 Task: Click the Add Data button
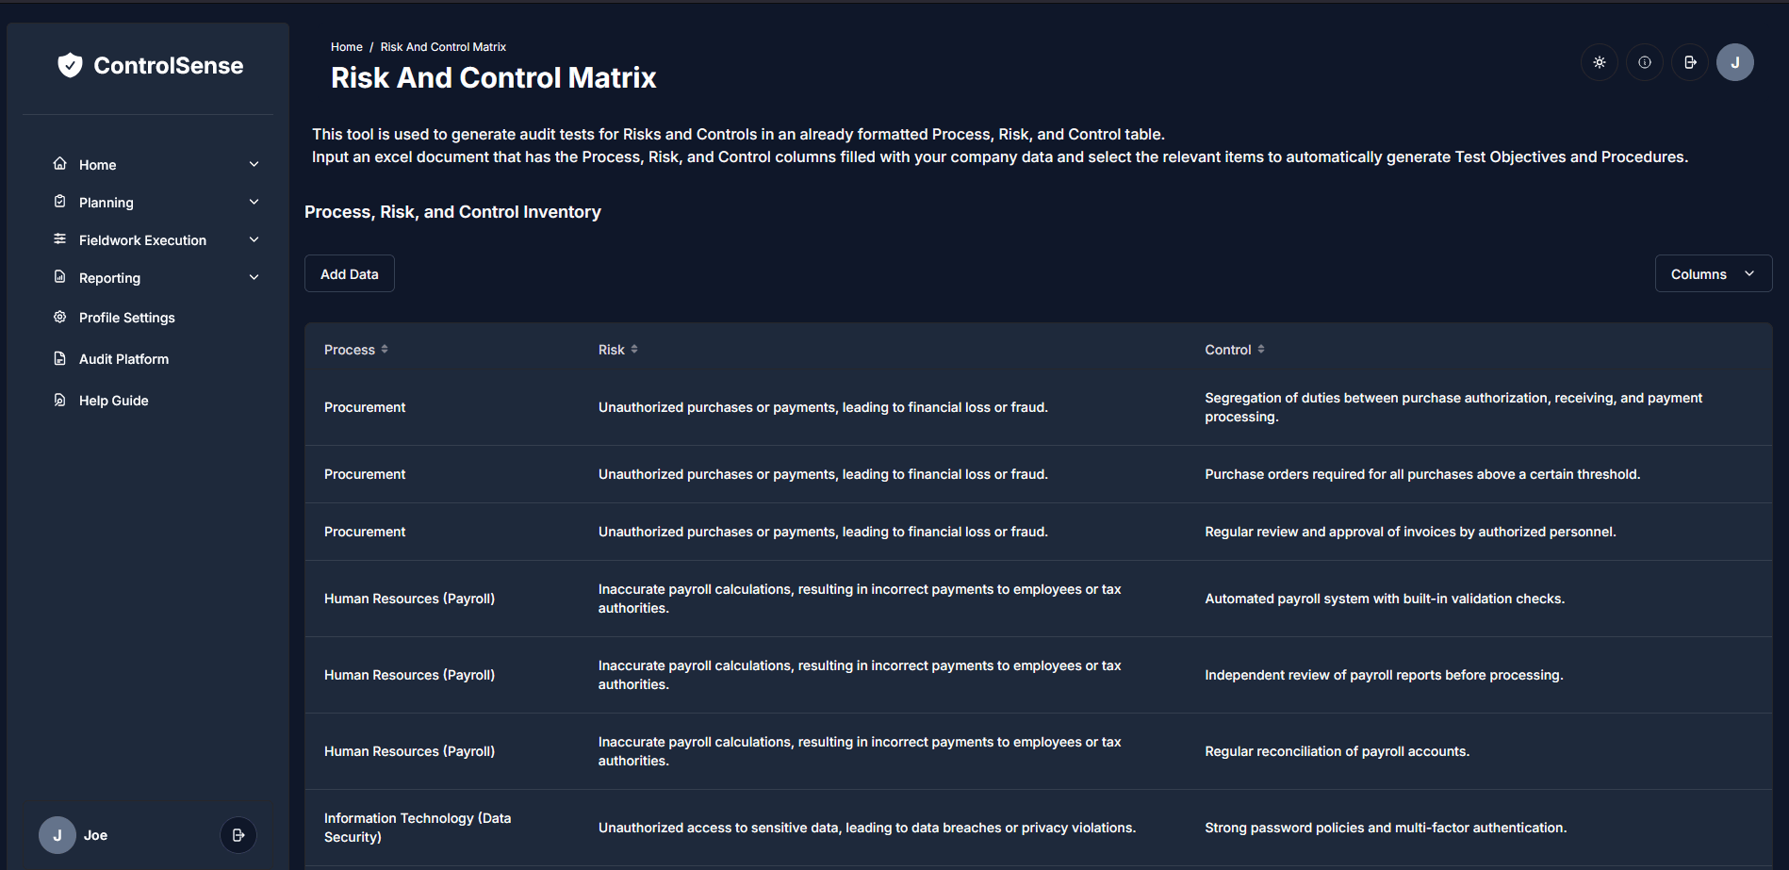(x=349, y=274)
